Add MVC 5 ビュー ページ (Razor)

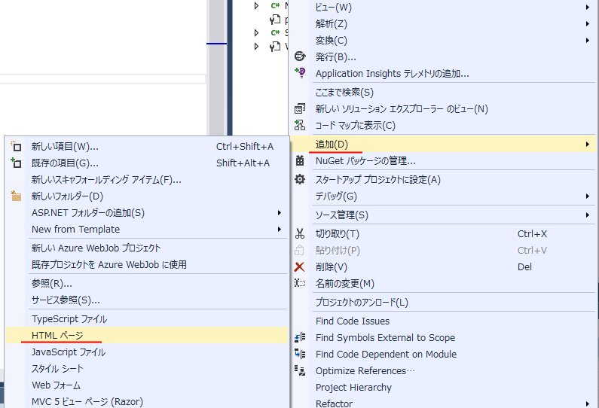[x=147, y=401]
